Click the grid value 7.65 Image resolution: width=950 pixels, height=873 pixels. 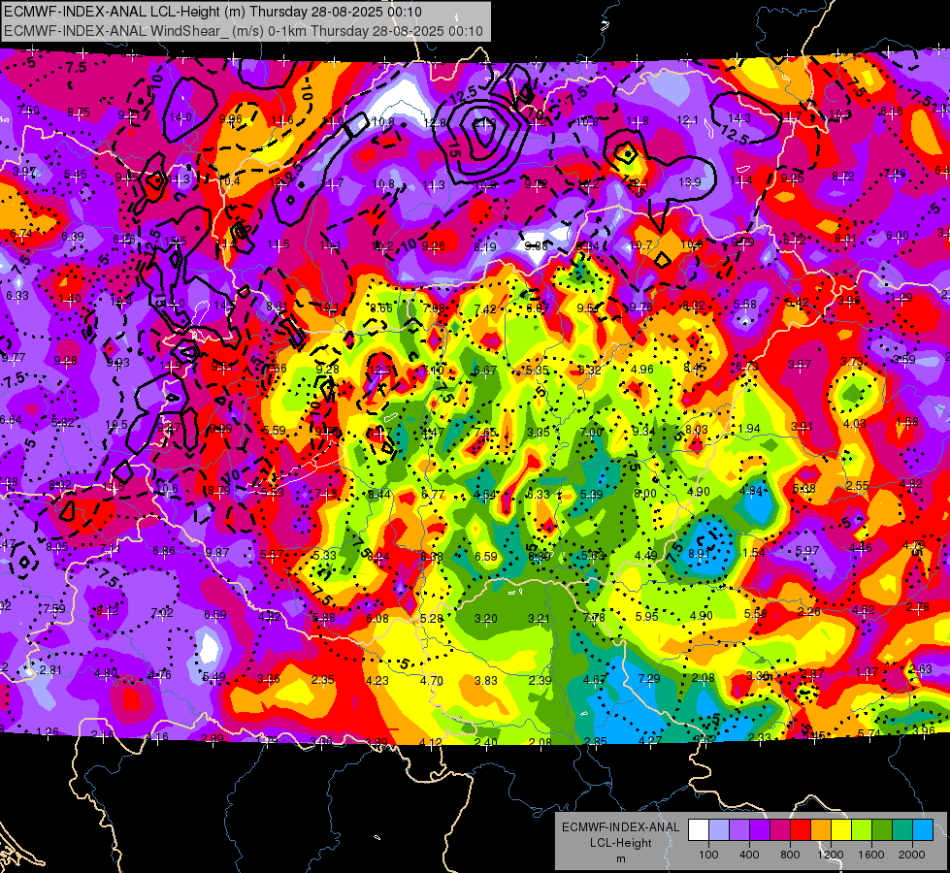pos(485,432)
